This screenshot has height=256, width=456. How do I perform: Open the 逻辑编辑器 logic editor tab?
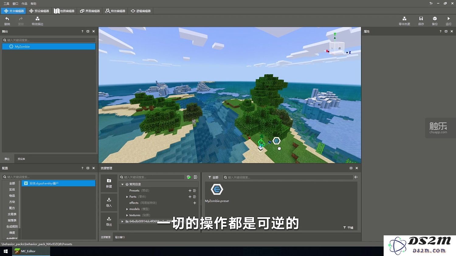pos(140,11)
